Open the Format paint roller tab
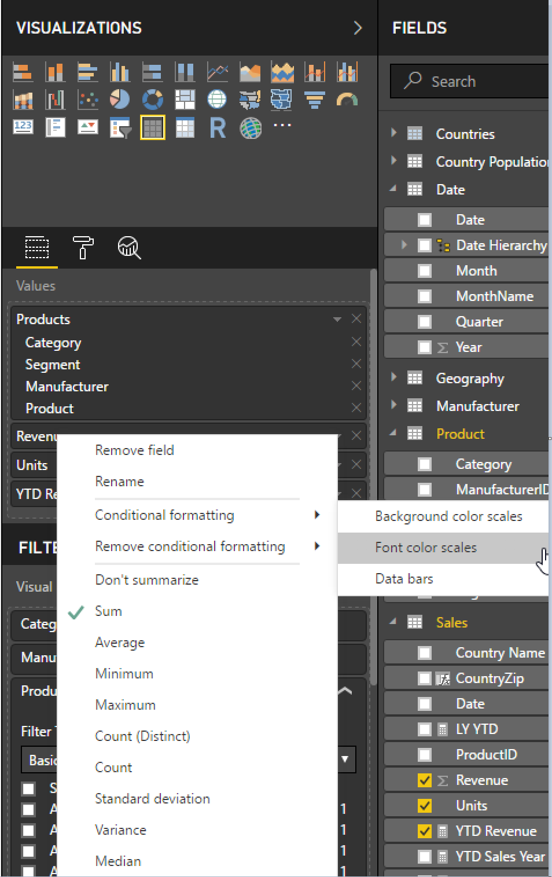This screenshot has width=552, height=877. (x=83, y=248)
